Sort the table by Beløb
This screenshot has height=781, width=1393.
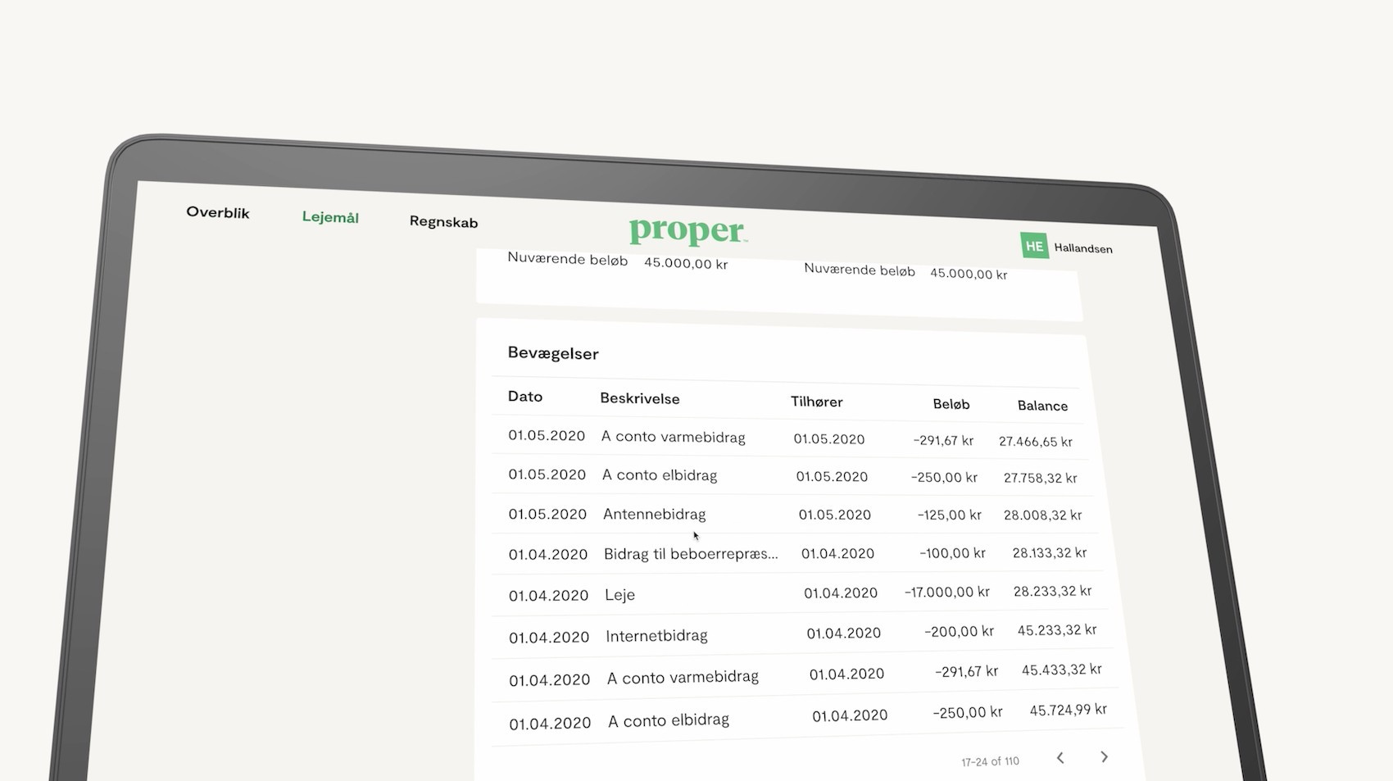point(951,404)
